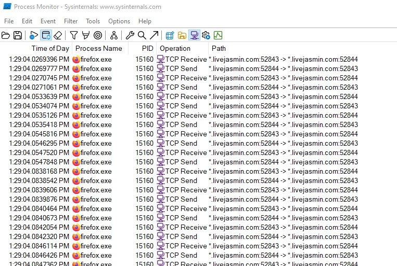
Task: Click the Include Process target icon
Action: click(x=98, y=35)
